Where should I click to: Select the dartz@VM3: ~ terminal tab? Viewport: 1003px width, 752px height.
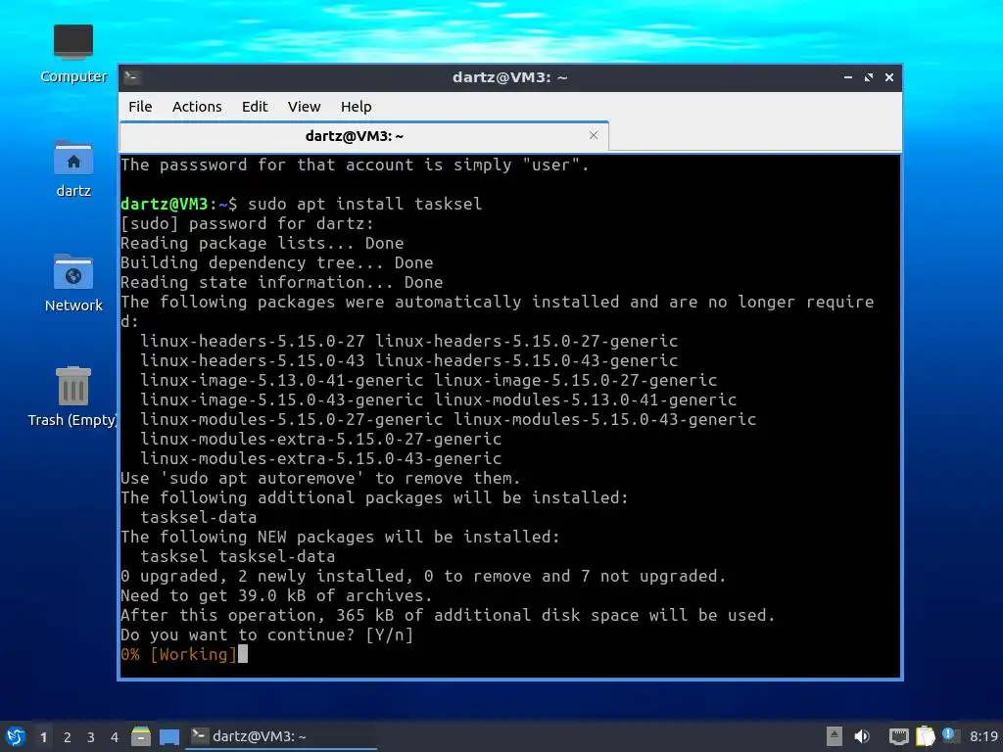point(363,136)
